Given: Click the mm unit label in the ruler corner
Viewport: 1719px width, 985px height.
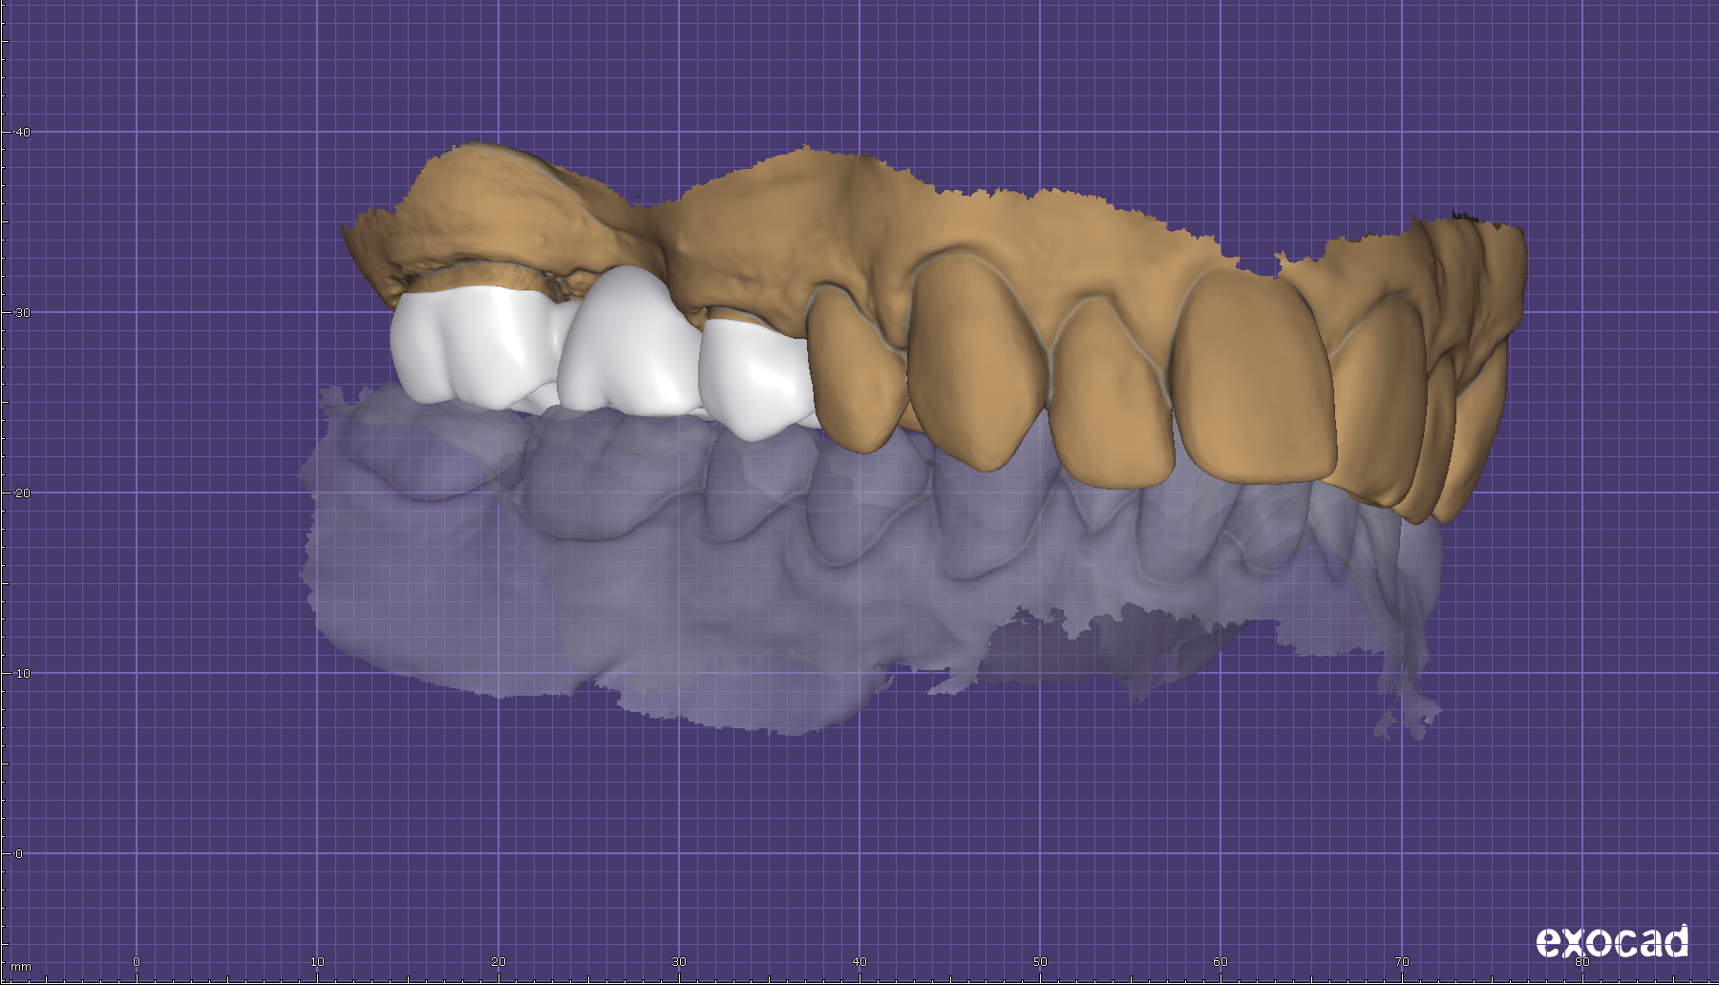Looking at the screenshot, I should point(20,967).
